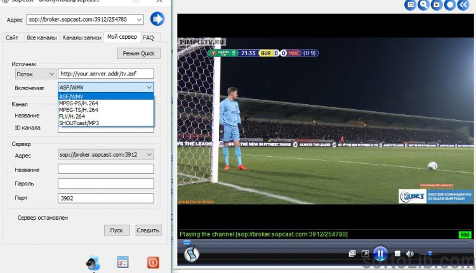Click the Режим Quick button

139,53
